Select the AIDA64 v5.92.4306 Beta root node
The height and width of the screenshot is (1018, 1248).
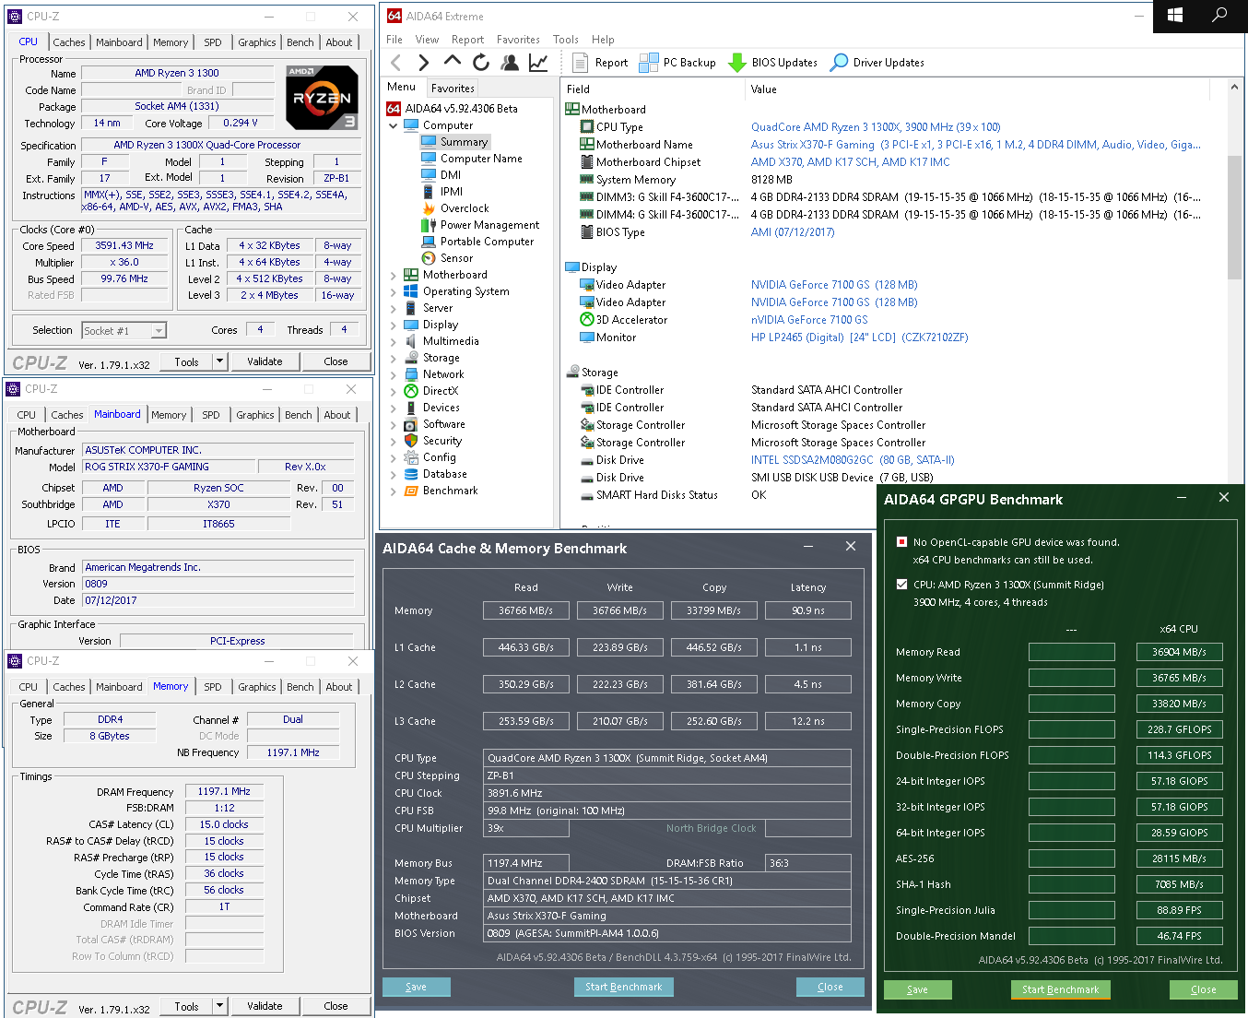(x=453, y=109)
